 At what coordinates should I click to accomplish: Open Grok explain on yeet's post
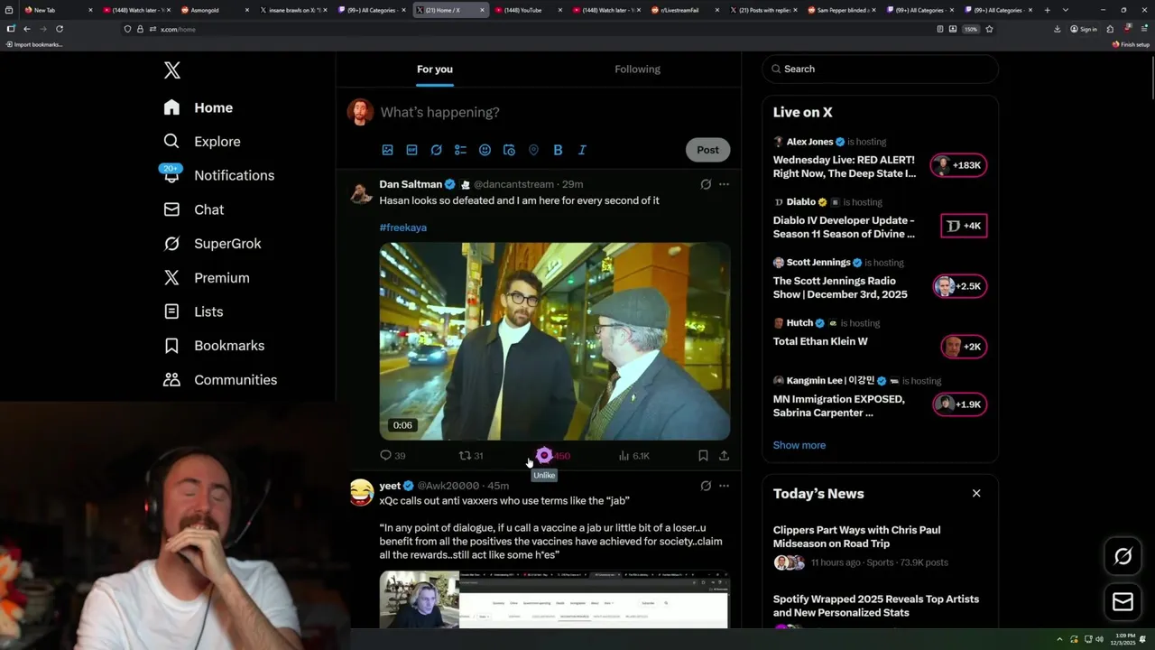(x=706, y=486)
